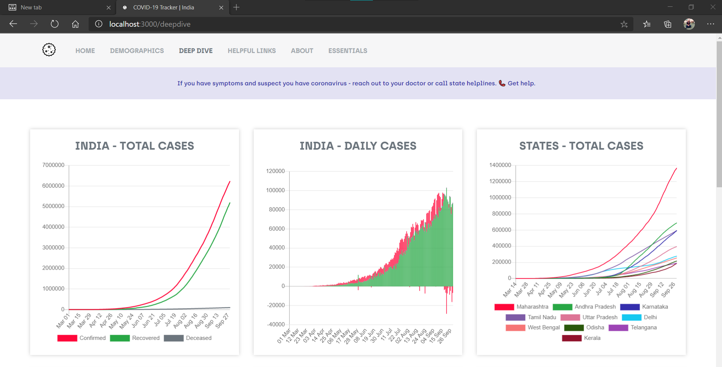Toggle Andhra Pradesh legend entry
The image size is (722, 367).
click(x=584, y=307)
